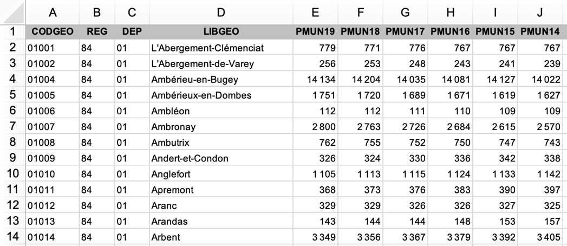Select Andert-et-Condon's PMUN16 value 336
The width and height of the screenshot is (567, 246).
click(451, 159)
